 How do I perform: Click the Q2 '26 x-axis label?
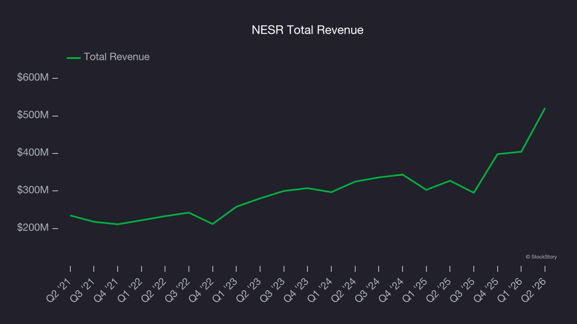(x=535, y=289)
